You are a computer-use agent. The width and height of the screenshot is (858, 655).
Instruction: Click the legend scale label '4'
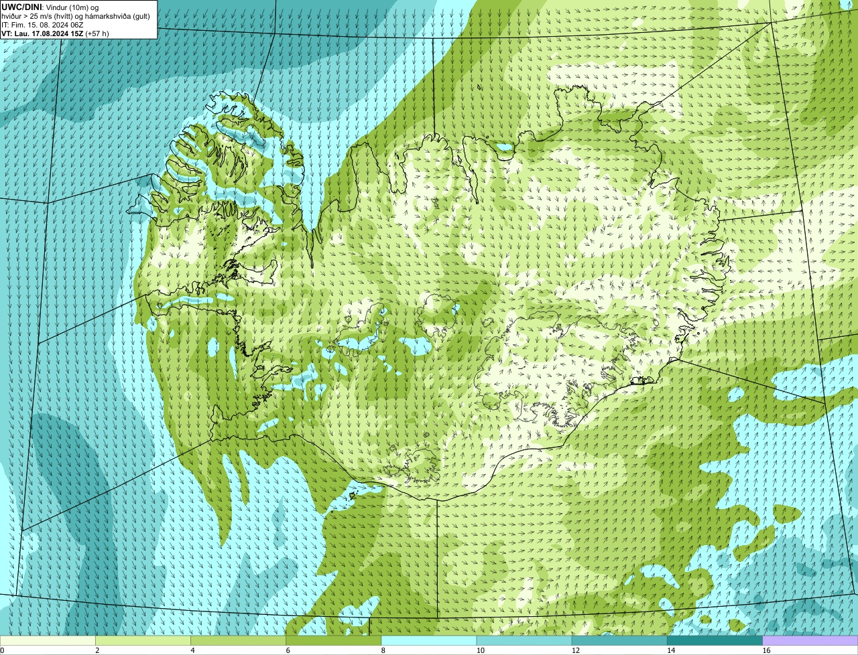tap(192, 650)
